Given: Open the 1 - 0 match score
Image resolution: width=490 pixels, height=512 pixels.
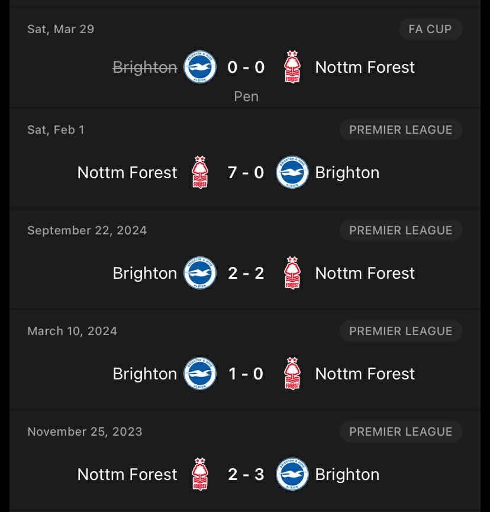Looking at the screenshot, I should point(246,373).
